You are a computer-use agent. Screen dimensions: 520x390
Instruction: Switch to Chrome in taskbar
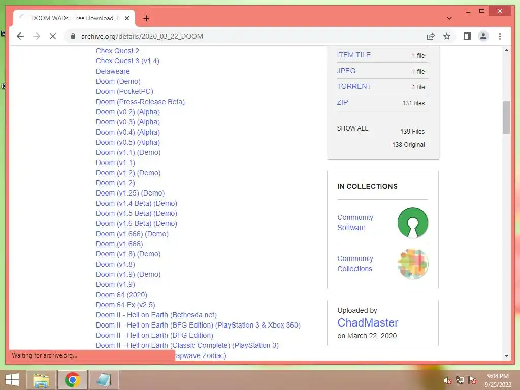(x=72, y=380)
